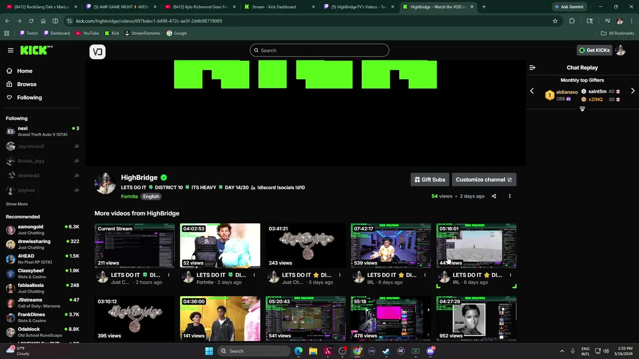The image size is (639, 359).
Task: Click Customize channel button
Action: pos(484,179)
